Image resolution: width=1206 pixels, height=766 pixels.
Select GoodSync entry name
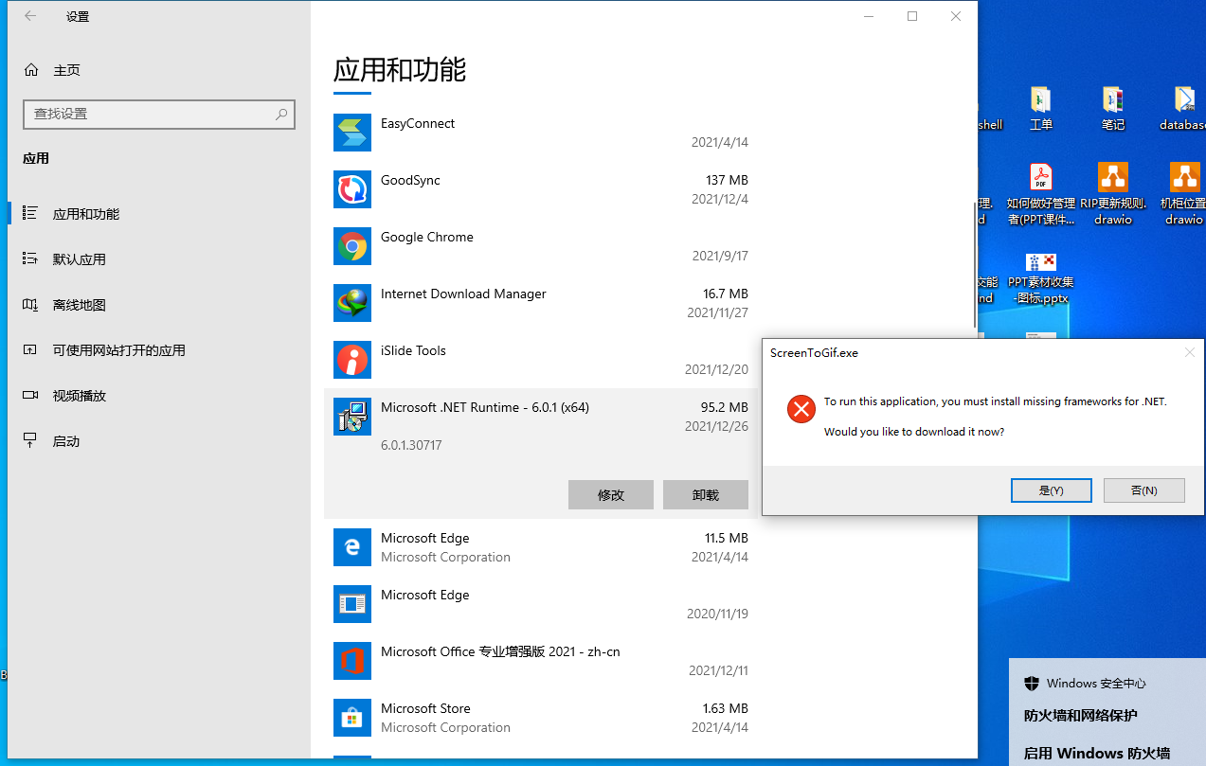pyautogui.click(x=410, y=180)
